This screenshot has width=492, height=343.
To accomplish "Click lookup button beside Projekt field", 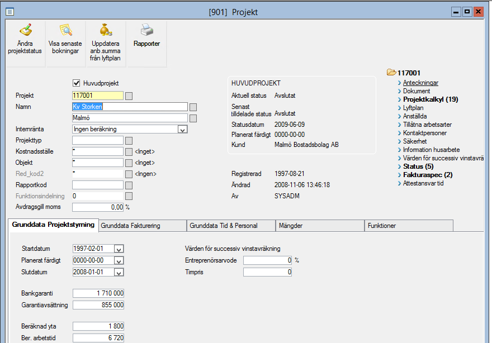I will pyautogui.click(x=129, y=96).
